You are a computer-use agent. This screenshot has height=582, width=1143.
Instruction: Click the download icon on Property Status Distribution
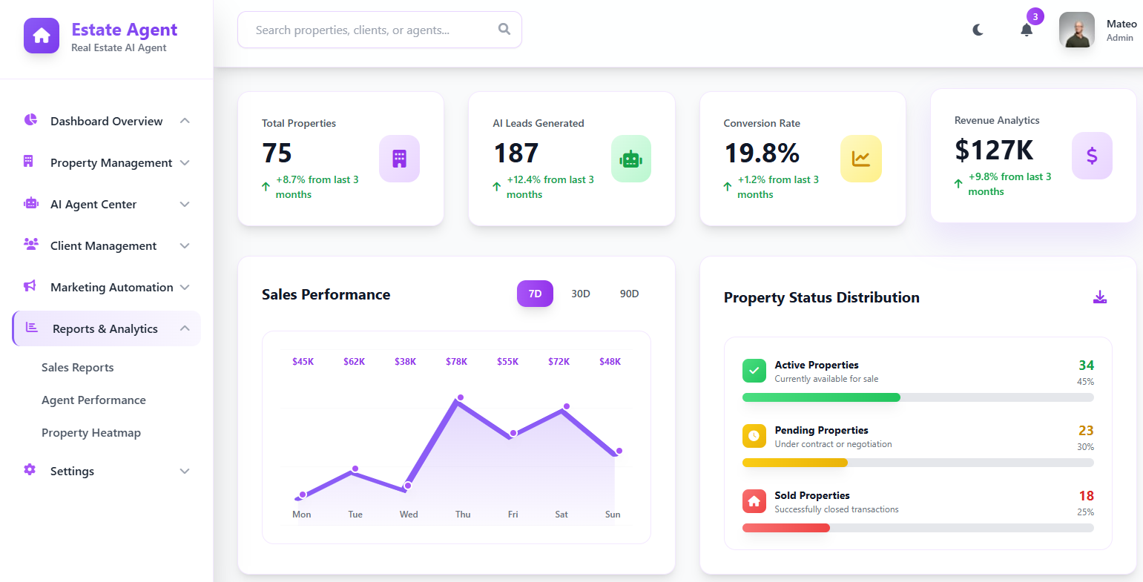[1100, 297]
